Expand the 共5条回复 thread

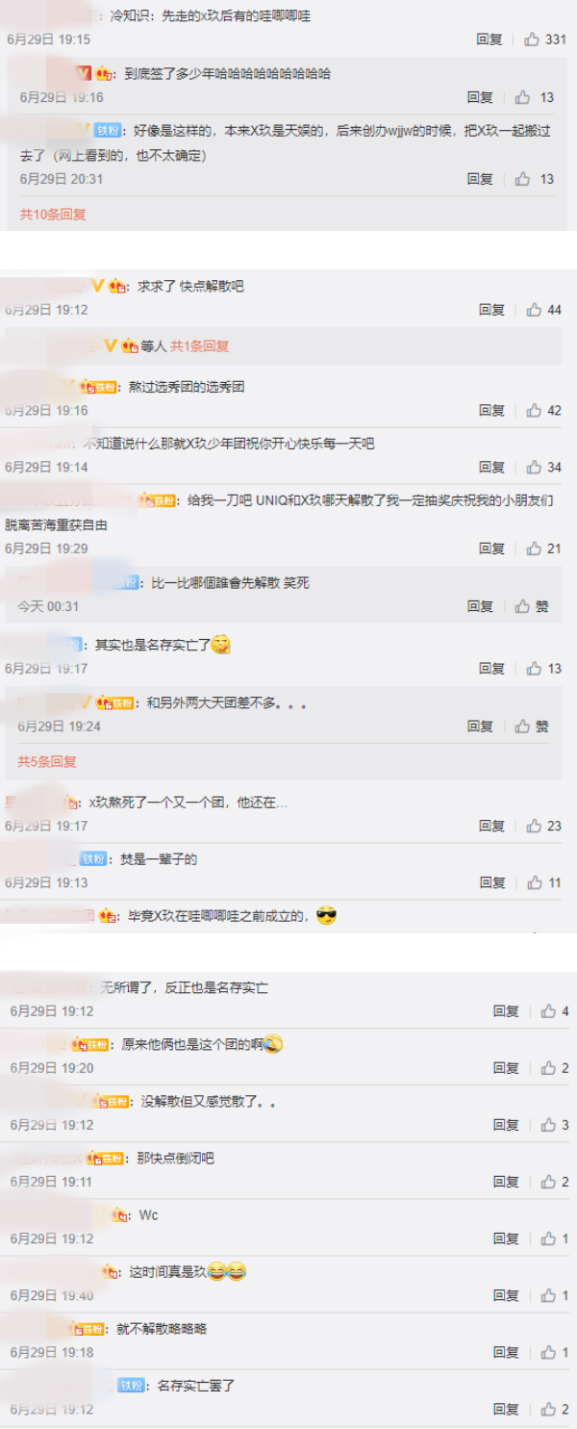click(x=46, y=761)
